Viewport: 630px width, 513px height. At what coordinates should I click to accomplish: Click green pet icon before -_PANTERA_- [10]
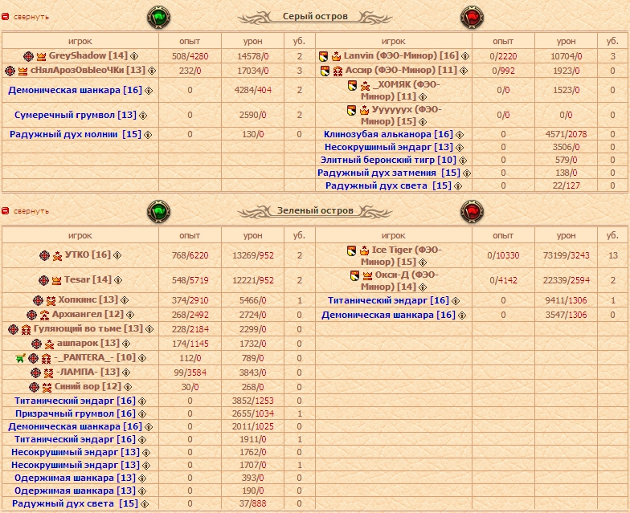pyautogui.click(x=21, y=358)
